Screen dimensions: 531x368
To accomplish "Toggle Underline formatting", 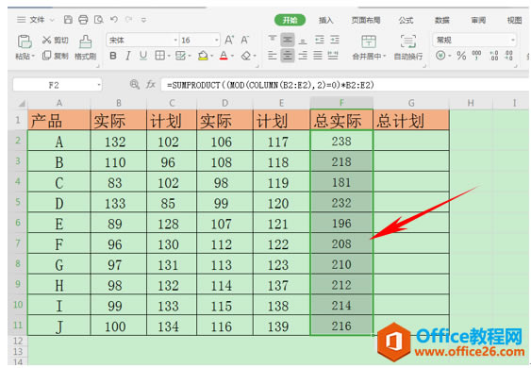I will point(143,56).
